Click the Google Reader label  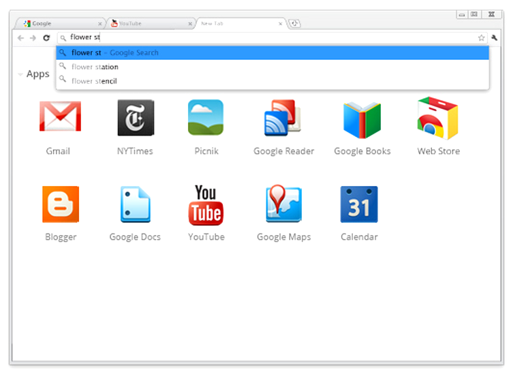283,151
